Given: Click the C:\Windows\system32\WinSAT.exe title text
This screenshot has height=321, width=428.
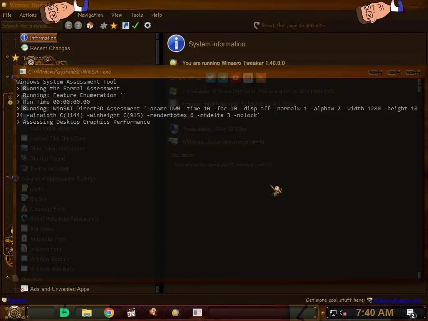Looking at the screenshot, I should coord(69,72).
